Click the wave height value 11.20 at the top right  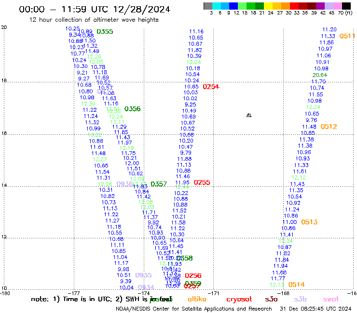coord(329,29)
